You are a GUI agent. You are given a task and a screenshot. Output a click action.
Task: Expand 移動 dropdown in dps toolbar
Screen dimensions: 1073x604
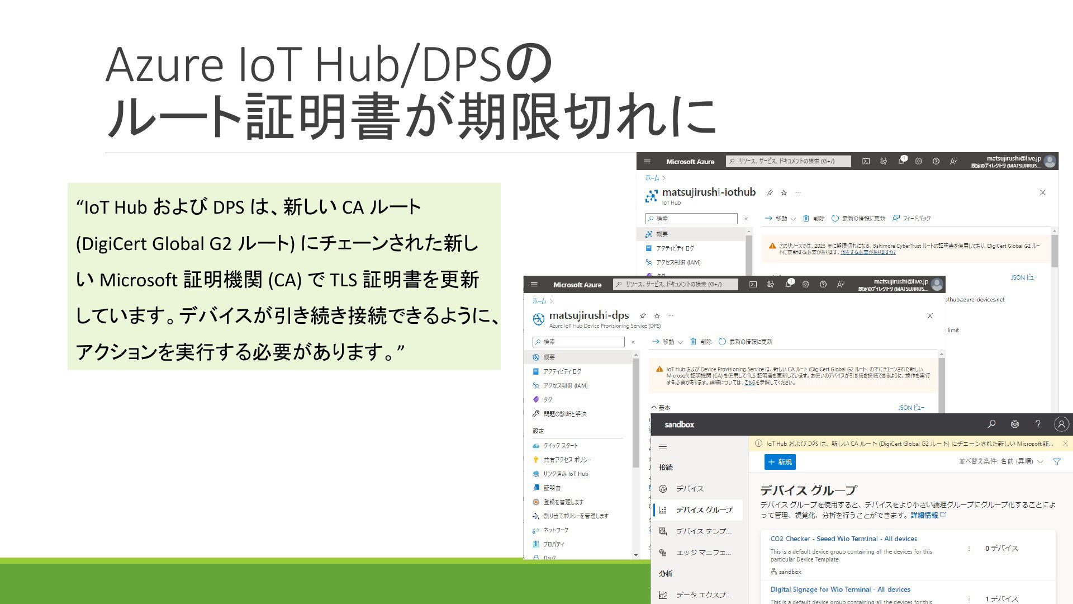667,341
